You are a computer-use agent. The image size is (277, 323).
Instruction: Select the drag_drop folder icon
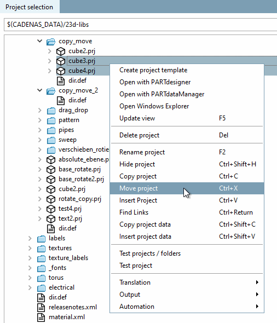[x=51, y=111]
